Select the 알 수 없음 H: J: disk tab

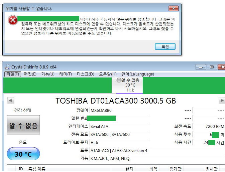point(130,85)
